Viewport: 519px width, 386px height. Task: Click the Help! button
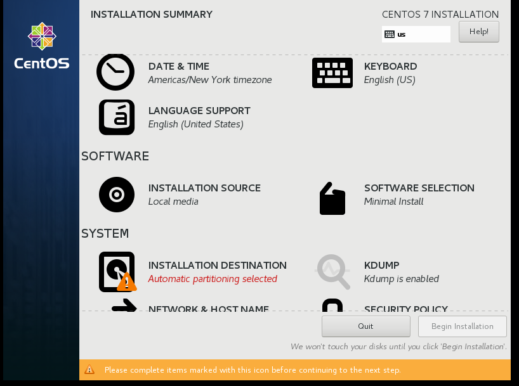click(x=478, y=32)
